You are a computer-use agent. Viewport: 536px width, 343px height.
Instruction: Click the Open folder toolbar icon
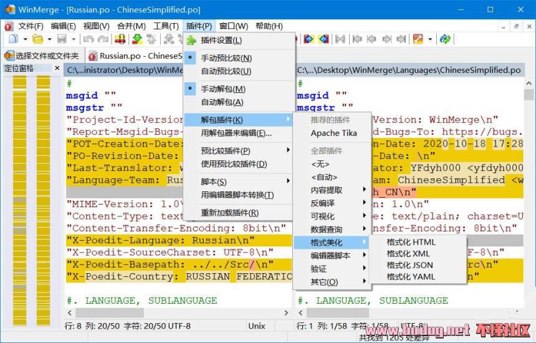[x=38, y=39]
